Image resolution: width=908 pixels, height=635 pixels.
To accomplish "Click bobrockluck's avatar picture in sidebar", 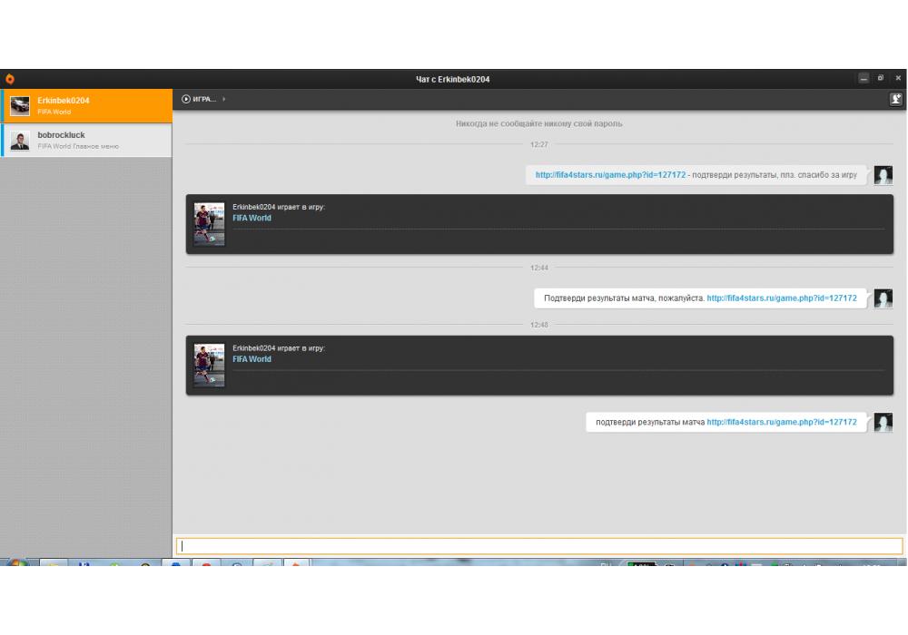I will pyautogui.click(x=20, y=141).
